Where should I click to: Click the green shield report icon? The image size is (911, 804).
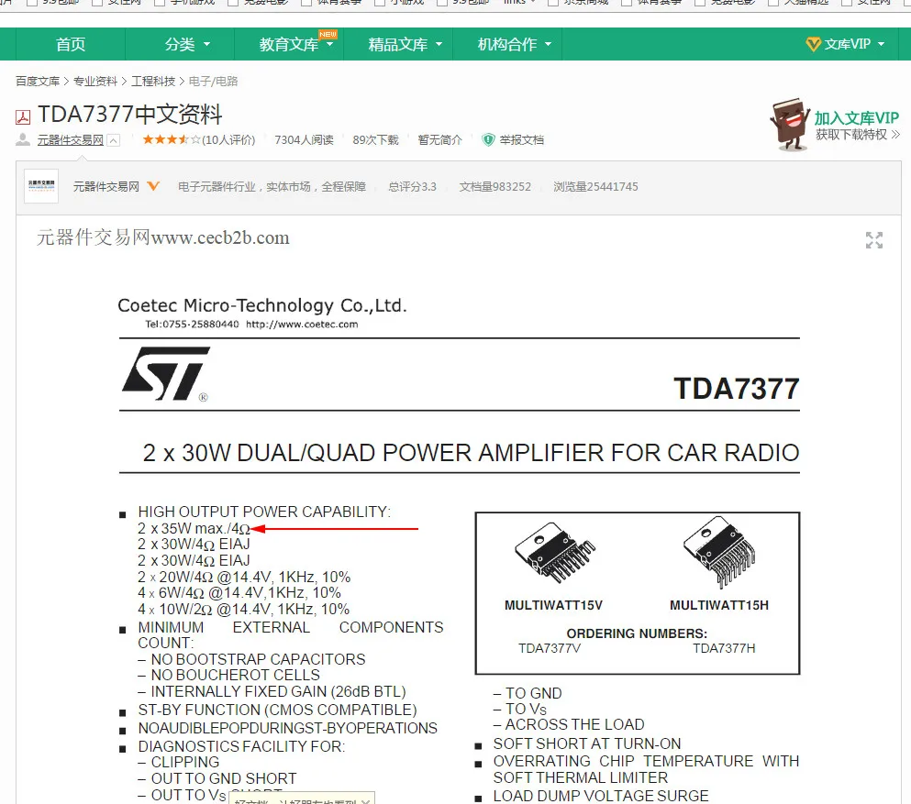click(x=488, y=140)
